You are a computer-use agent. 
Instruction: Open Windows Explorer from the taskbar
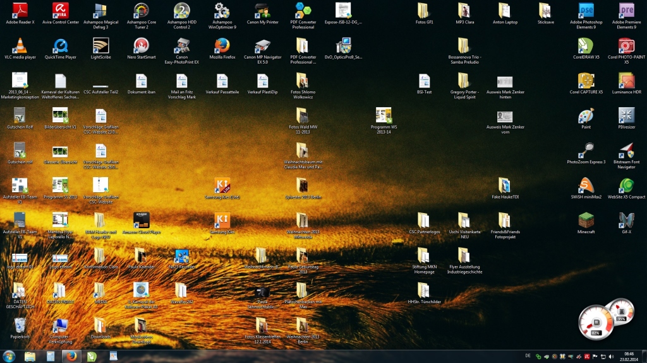pyautogui.click(x=30, y=356)
